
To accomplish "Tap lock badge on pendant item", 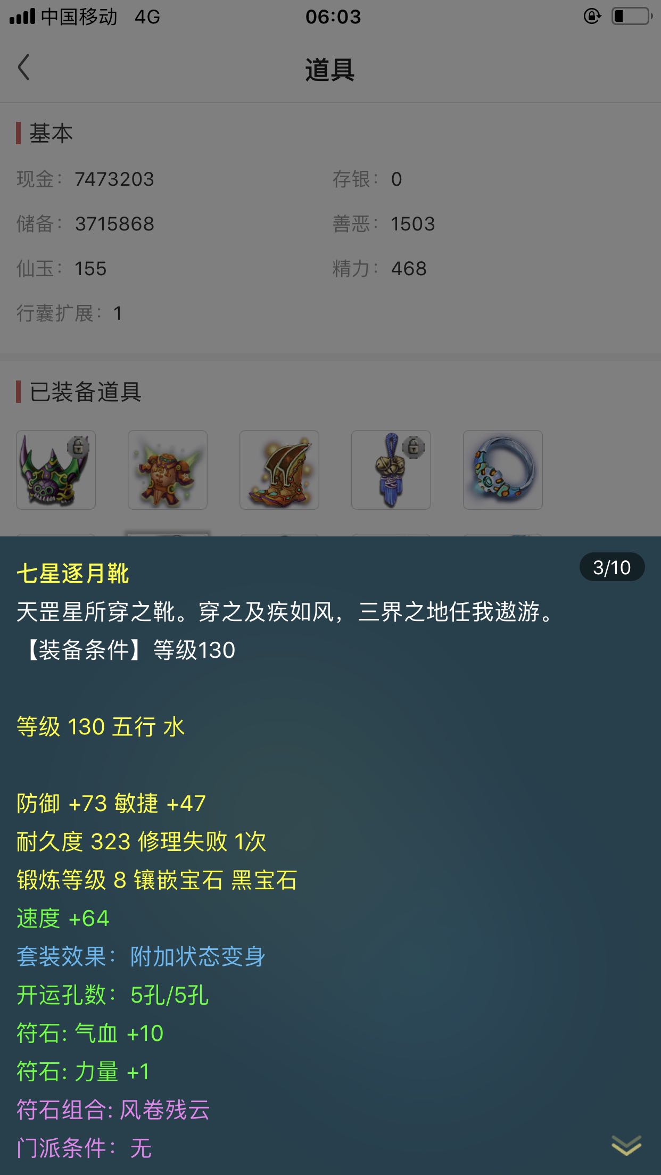I will (x=414, y=446).
